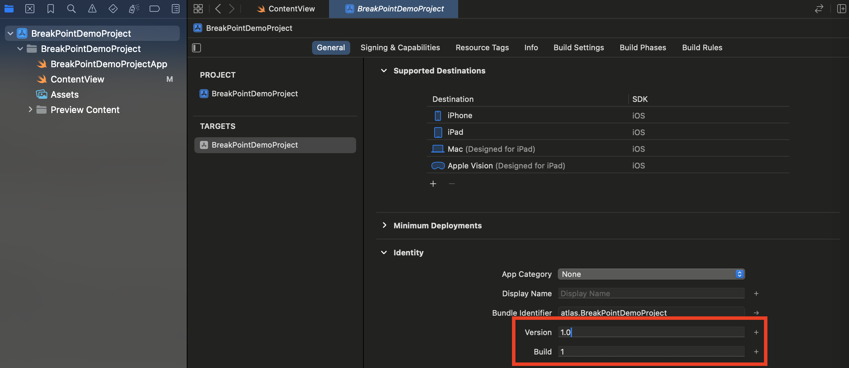Click the Destination column header
Viewport: 849px width, 368px height.
tap(453, 99)
